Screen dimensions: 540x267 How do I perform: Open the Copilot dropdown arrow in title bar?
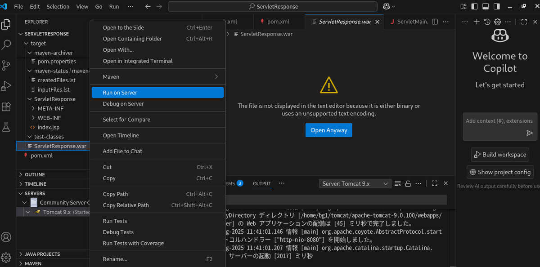coord(393,7)
